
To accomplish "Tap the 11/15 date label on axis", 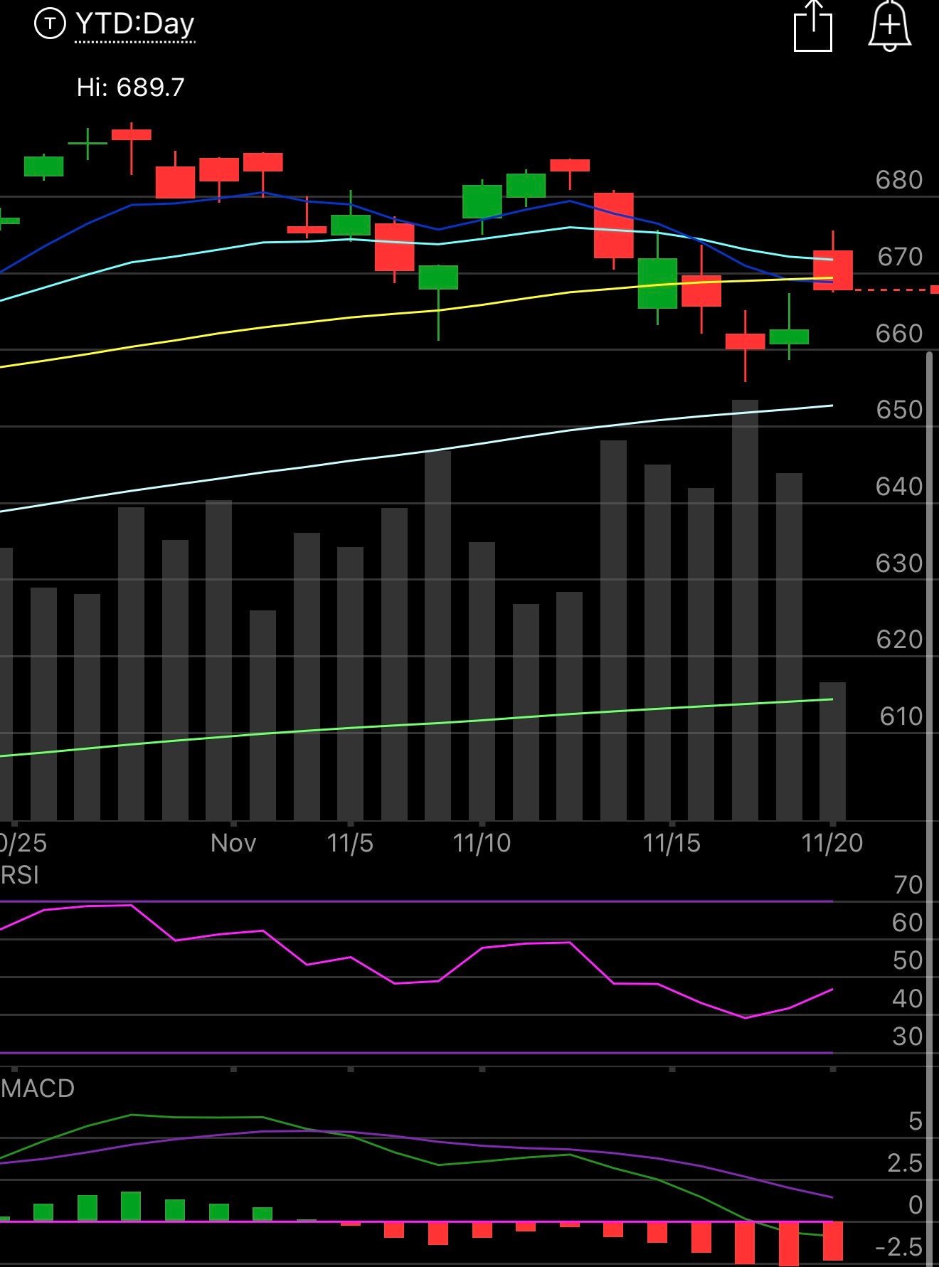I will [672, 843].
